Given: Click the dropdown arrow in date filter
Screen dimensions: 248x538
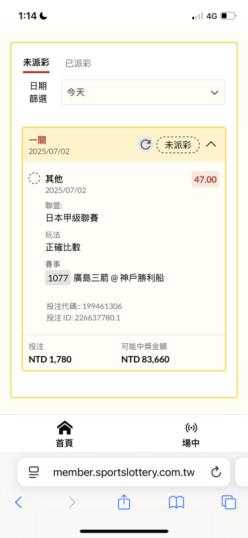Looking at the screenshot, I should 214,93.
